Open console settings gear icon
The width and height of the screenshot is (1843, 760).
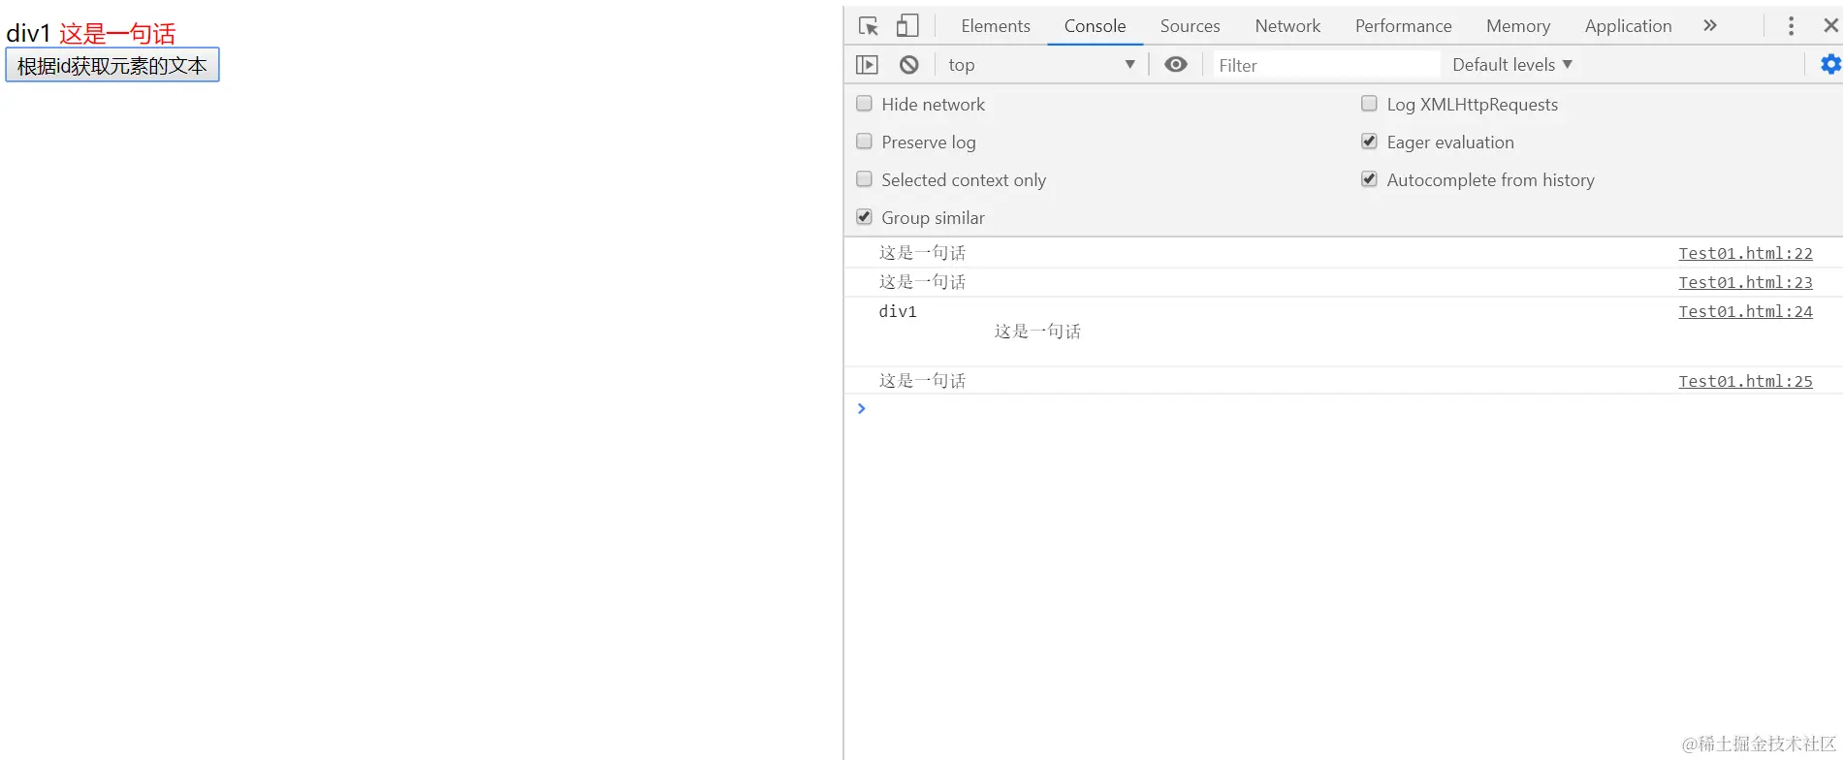pyautogui.click(x=1830, y=65)
